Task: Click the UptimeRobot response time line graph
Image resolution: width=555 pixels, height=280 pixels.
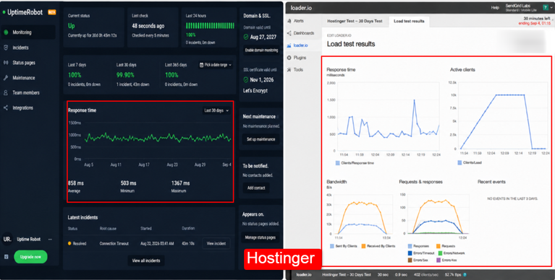Action: pos(158,138)
